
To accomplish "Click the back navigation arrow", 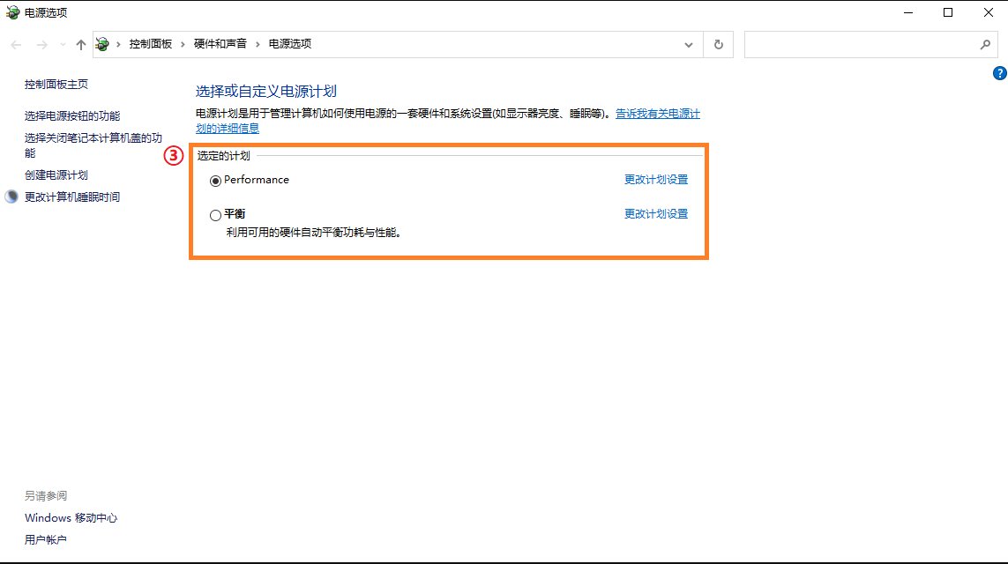I will [x=15, y=43].
